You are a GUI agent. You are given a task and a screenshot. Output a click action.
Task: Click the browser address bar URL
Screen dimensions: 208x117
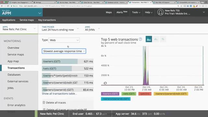56,6
